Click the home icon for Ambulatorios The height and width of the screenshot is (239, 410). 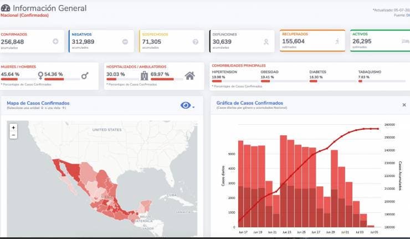190,75
